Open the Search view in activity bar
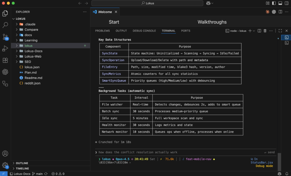The image size is (291, 176). click(5, 25)
